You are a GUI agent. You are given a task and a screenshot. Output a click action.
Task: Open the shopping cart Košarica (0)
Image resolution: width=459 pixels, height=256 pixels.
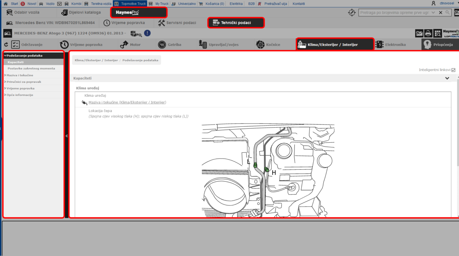[211, 4]
